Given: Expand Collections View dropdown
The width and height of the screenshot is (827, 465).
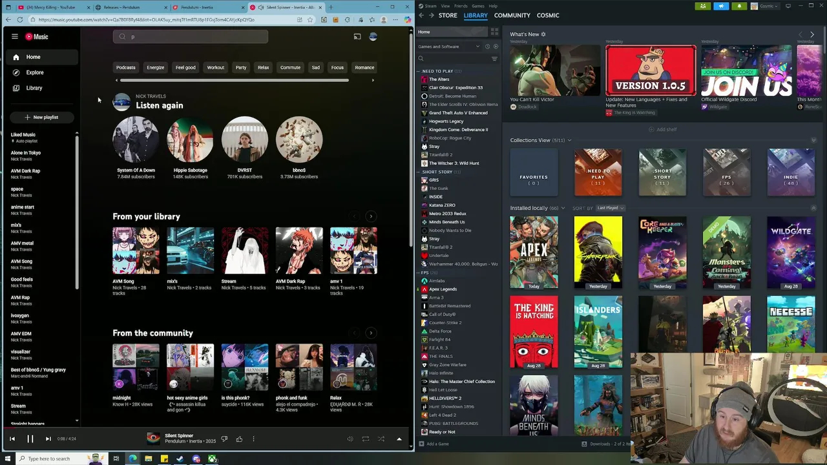Looking at the screenshot, I should point(569,140).
